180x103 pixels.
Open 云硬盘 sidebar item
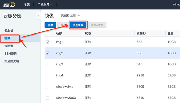point(9,46)
